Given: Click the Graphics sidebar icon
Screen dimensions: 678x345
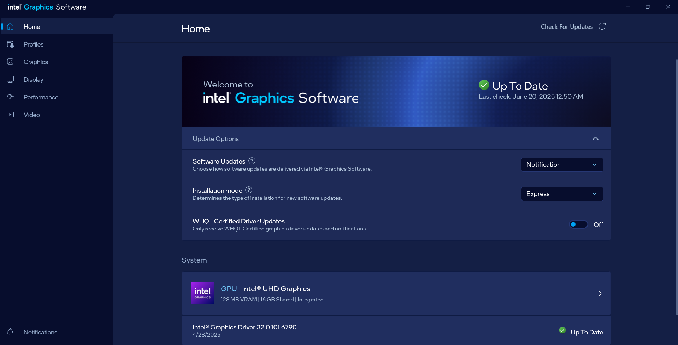Looking at the screenshot, I should pyautogui.click(x=10, y=62).
